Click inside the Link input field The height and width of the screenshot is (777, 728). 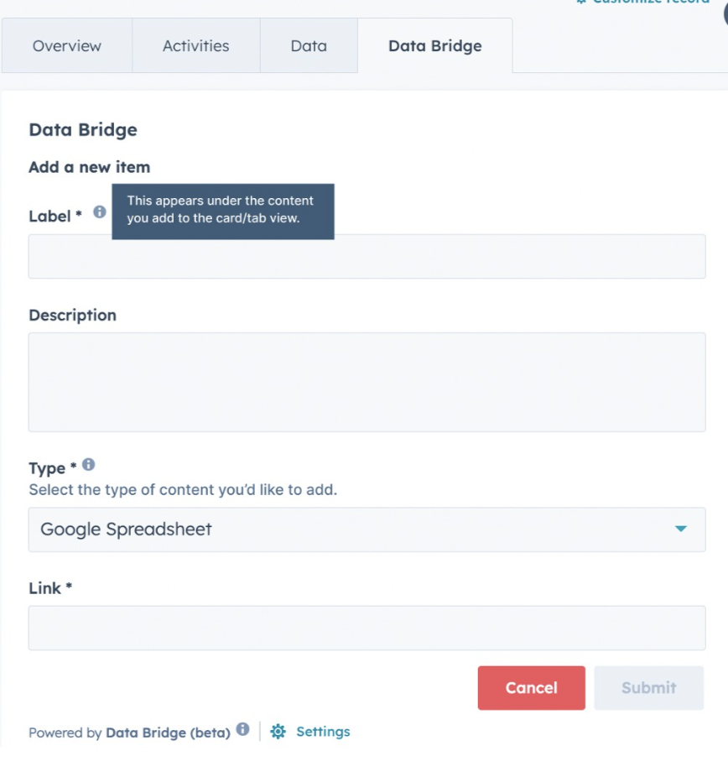point(367,628)
